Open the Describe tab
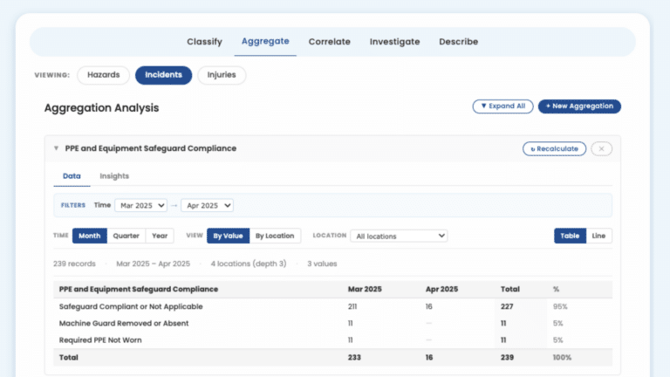 459,42
